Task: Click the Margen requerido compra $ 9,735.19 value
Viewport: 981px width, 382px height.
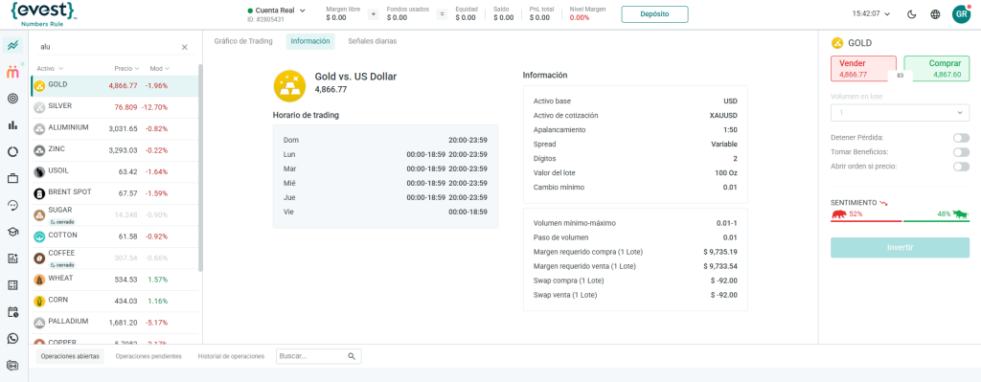Action: pyautogui.click(x=720, y=252)
